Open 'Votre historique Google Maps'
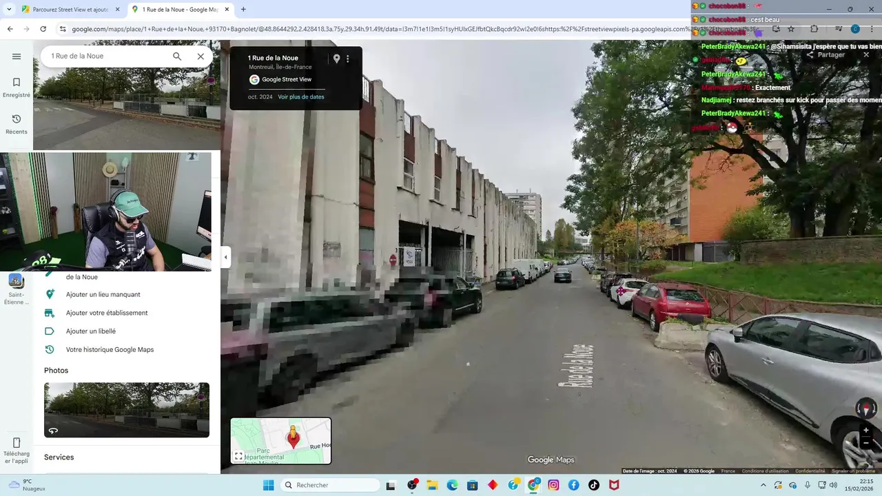 click(110, 350)
